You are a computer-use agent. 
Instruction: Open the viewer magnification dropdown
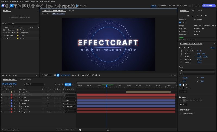coord(47,75)
